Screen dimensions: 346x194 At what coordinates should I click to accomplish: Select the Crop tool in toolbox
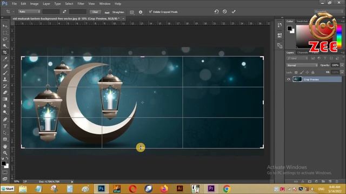(x=5, y=52)
